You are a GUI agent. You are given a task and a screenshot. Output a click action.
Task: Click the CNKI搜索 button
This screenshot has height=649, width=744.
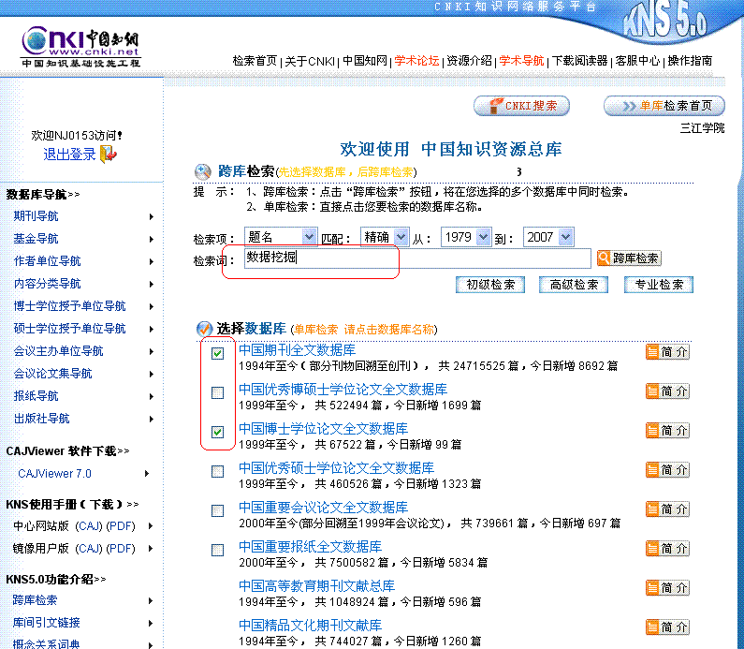[x=521, y=106]
